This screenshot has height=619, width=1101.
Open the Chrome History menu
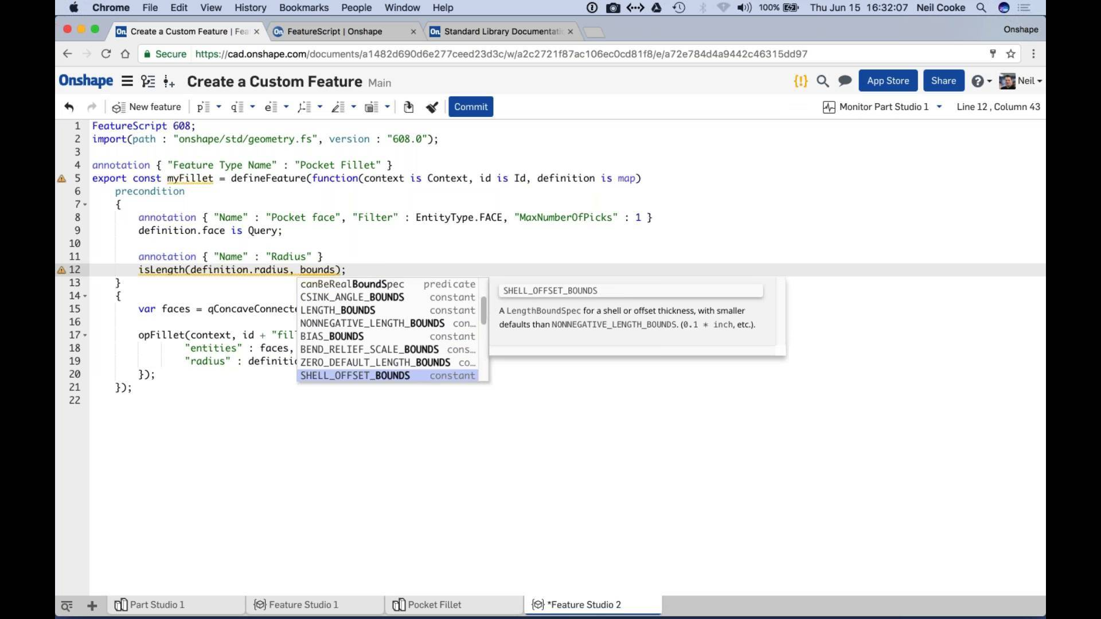click(250, 7)
